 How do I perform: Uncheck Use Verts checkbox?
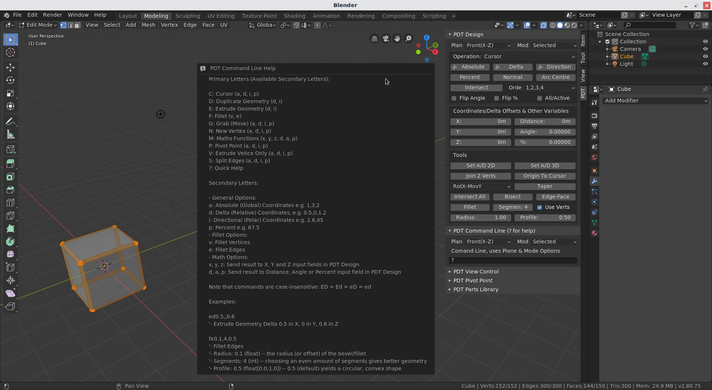540,207
